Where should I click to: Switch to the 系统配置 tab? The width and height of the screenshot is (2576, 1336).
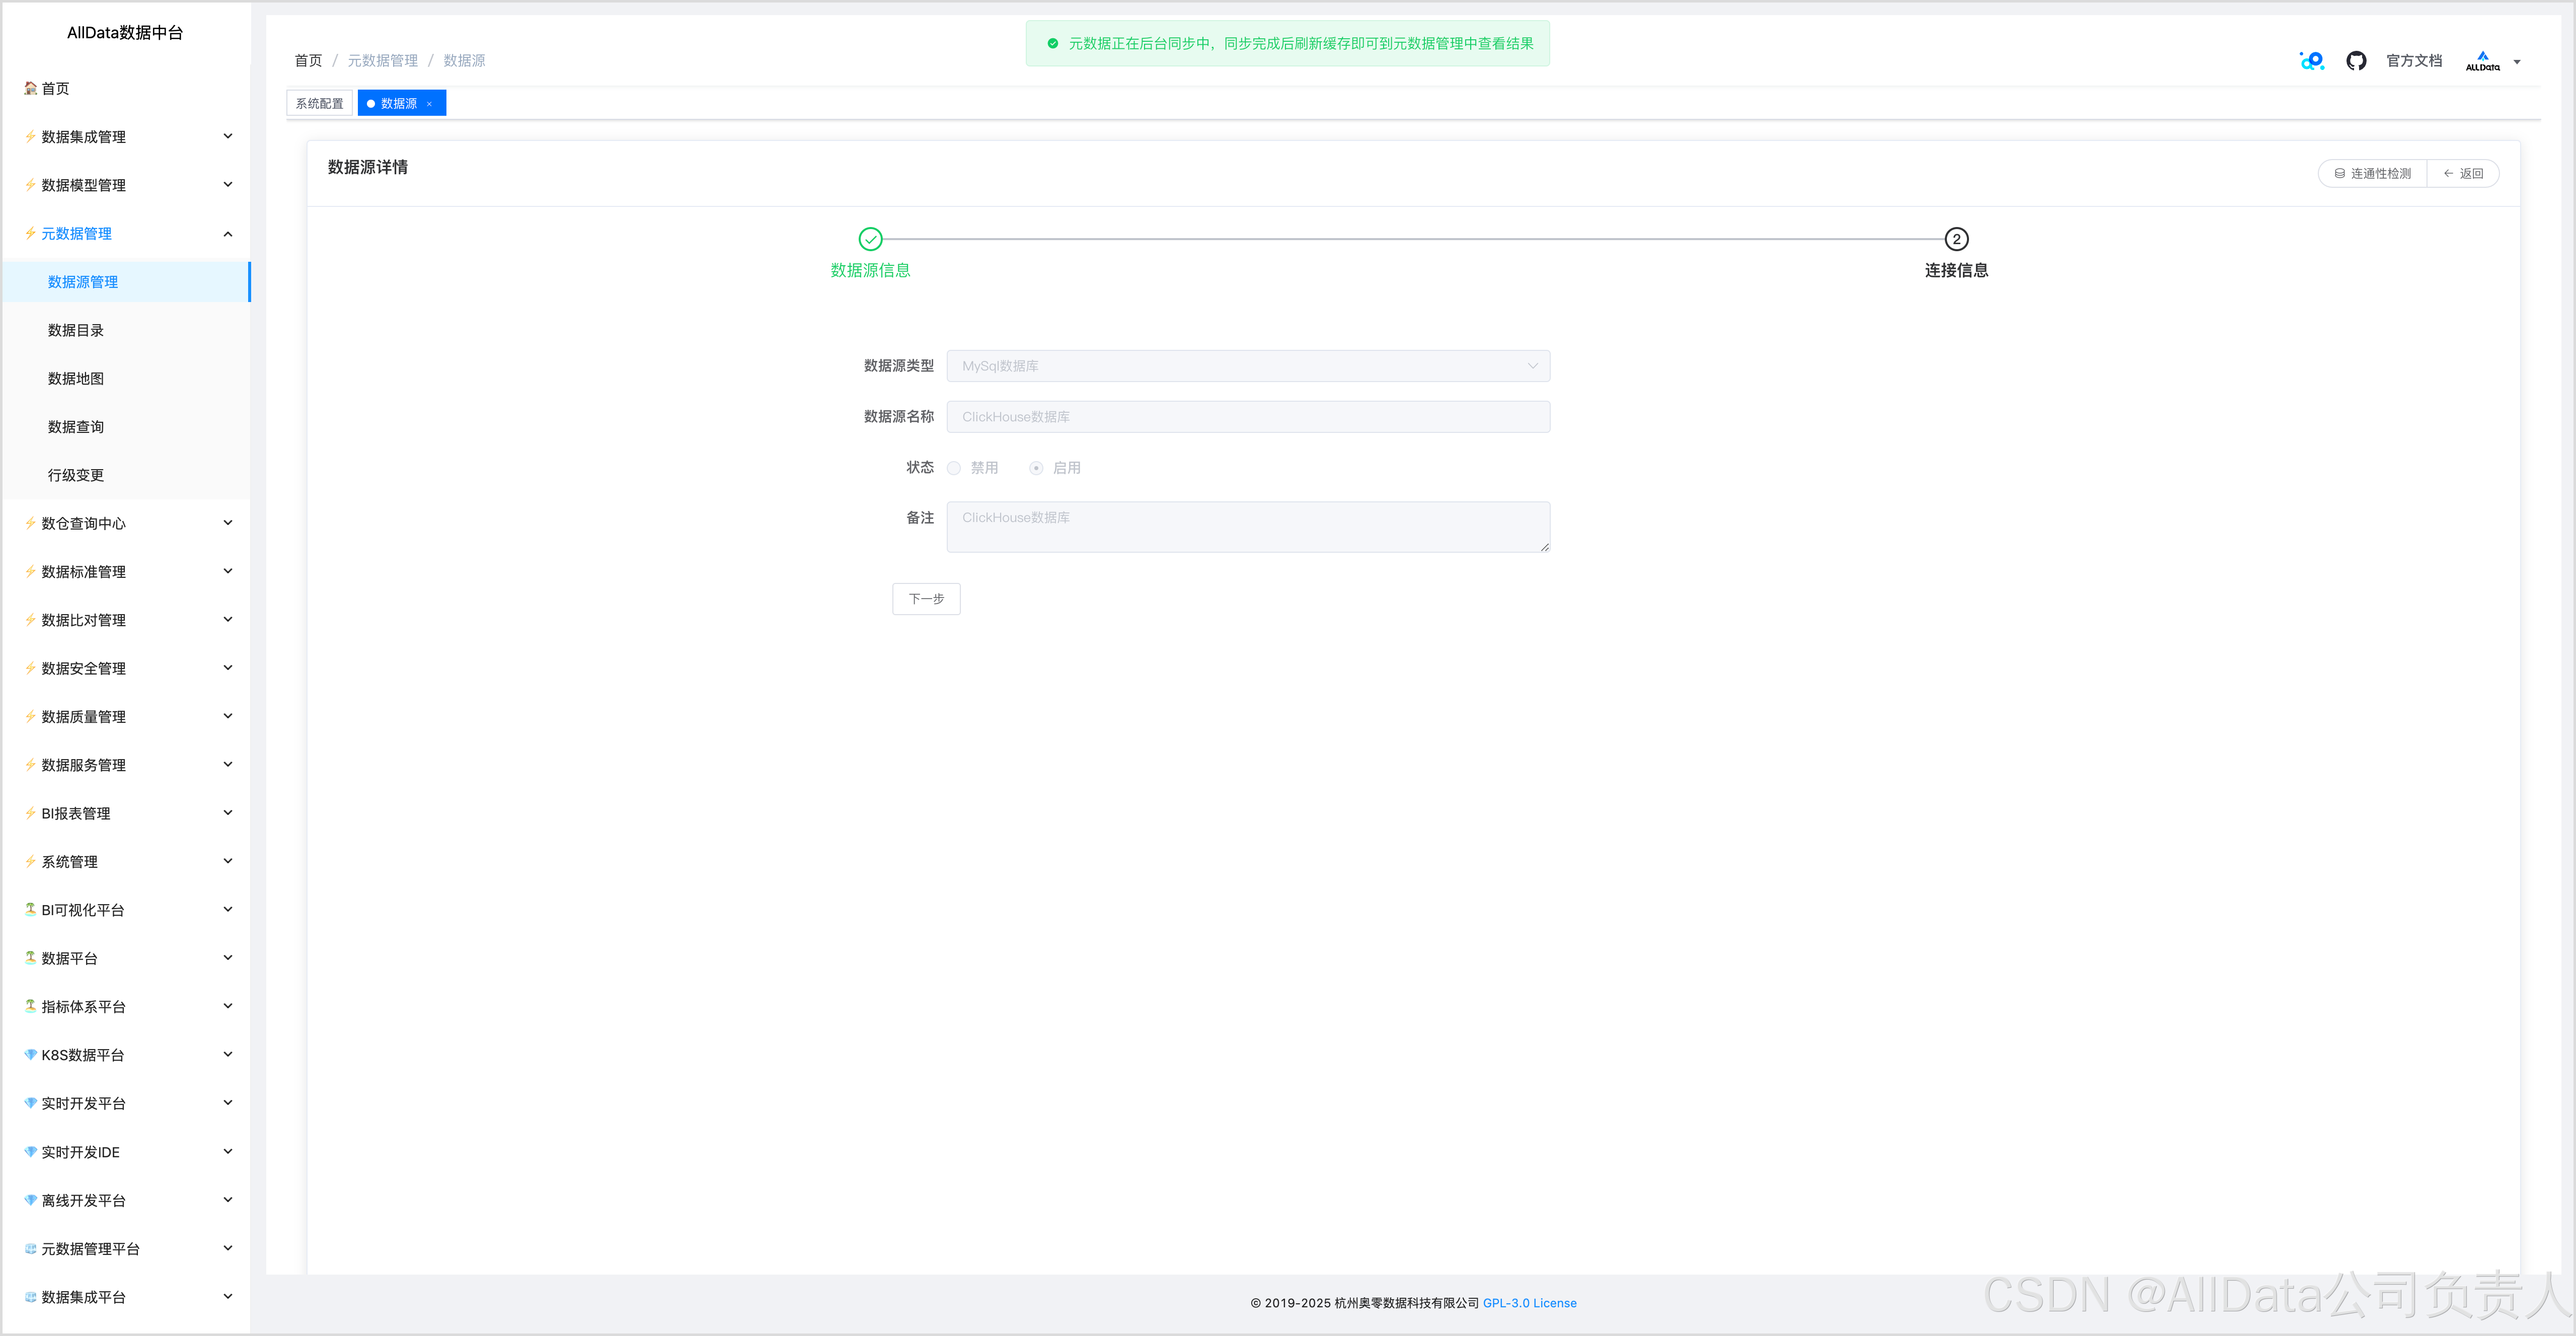point(319,104)
